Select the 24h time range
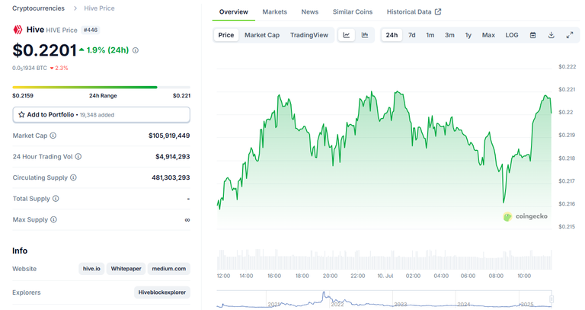 pyautogui.click(x=392, y=35)
